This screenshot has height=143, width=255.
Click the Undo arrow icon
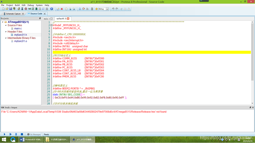(x=113, y=9)
